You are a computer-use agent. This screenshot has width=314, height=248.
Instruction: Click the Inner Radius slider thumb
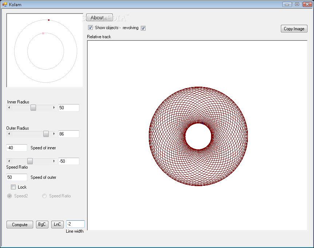[x=33, y=108]
